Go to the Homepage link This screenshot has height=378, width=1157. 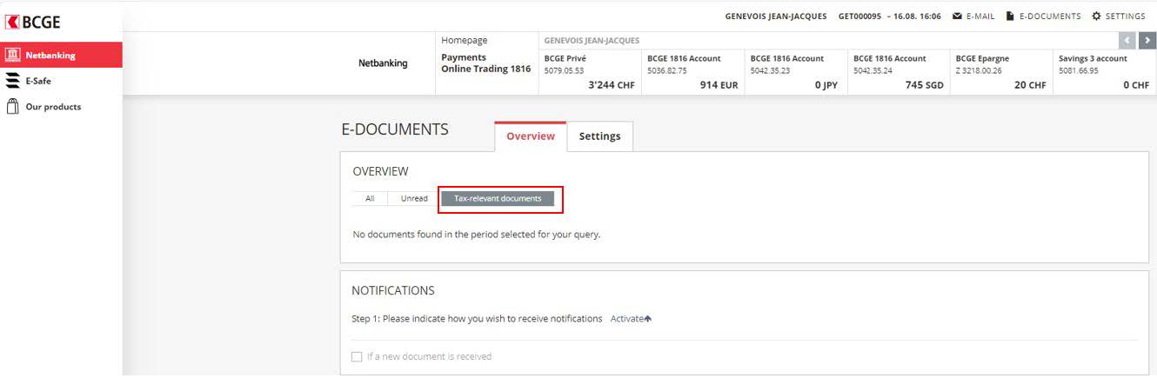tap(465, 40)
